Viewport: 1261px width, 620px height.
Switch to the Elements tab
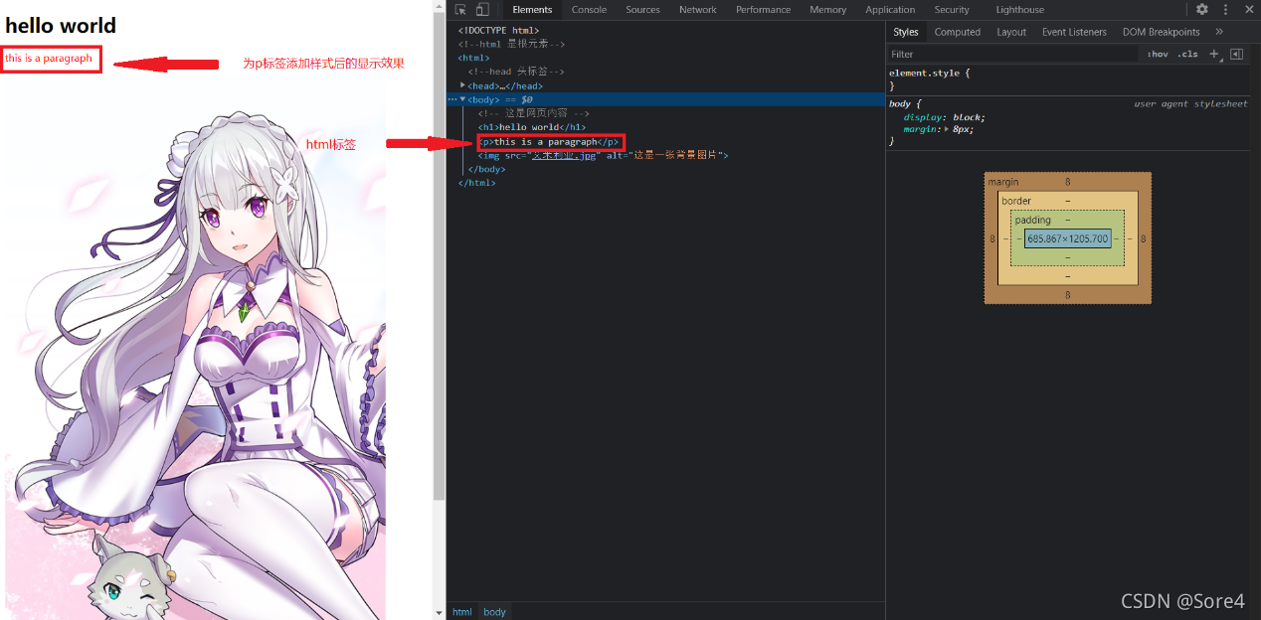pyautogui.click(x=532, y=10)
